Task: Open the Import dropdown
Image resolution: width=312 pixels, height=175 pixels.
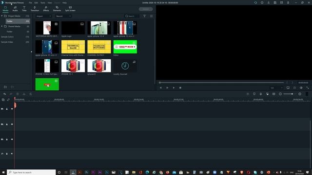Action: [x=43, y=16]
